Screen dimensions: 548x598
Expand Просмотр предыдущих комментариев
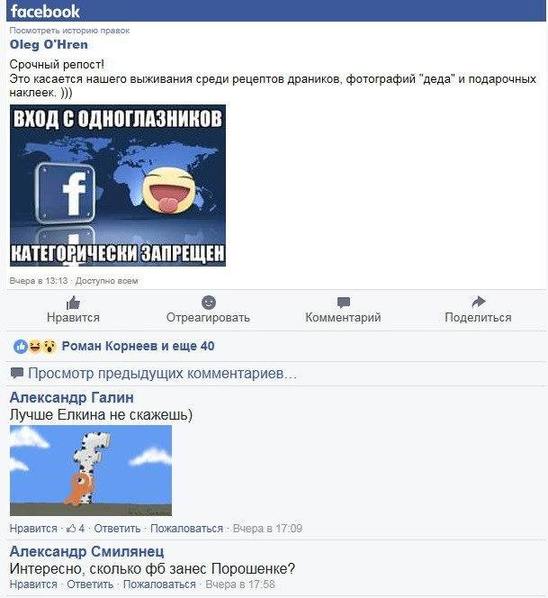(x=162, y=374)
